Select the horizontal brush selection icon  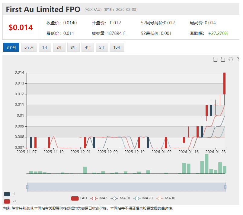pos(231,59)
